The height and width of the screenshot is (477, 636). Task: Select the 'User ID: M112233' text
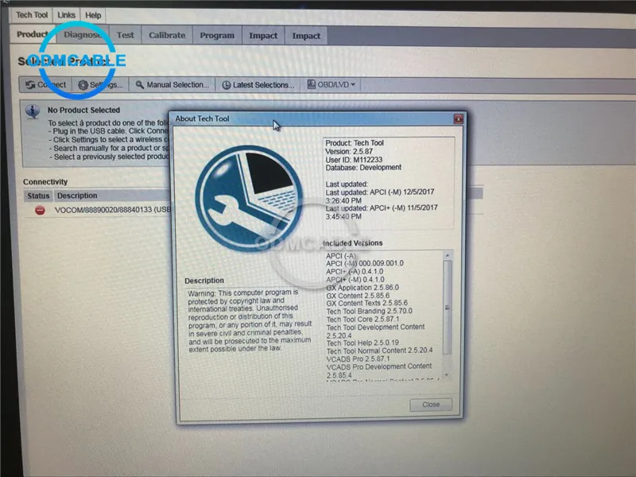[354, 160]
